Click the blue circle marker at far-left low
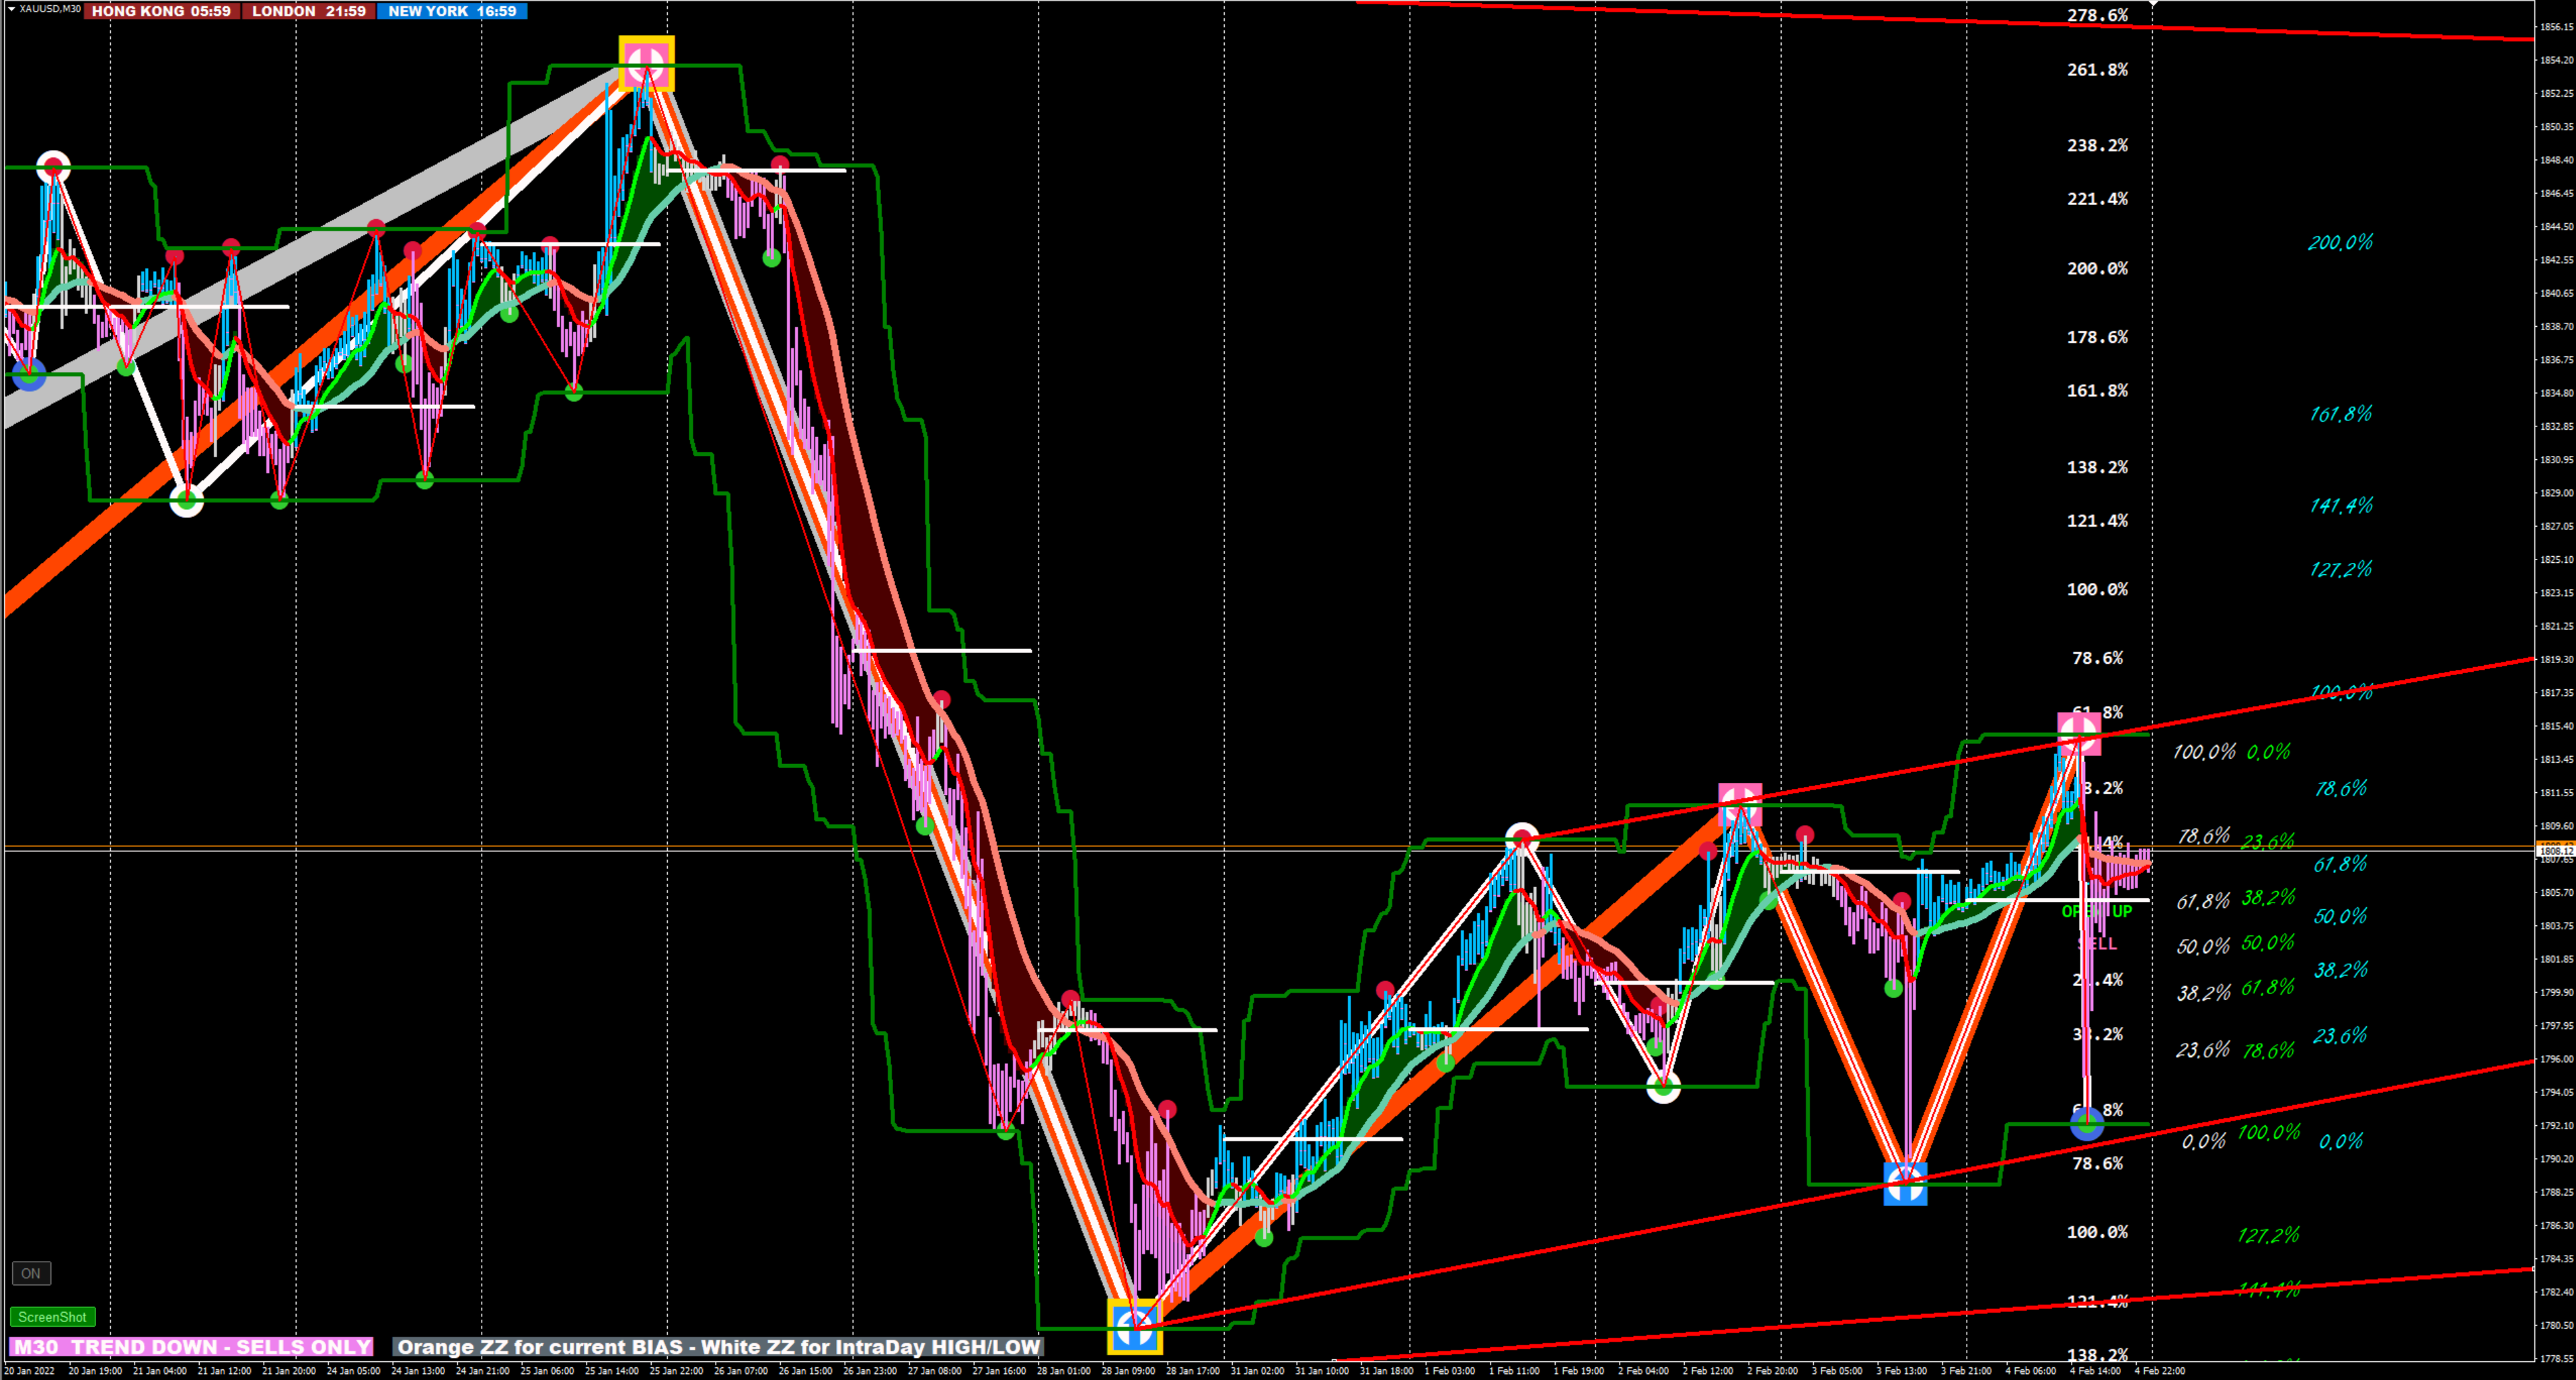The height and width of the screenshot is (1380, 2576). click(29, 375)
